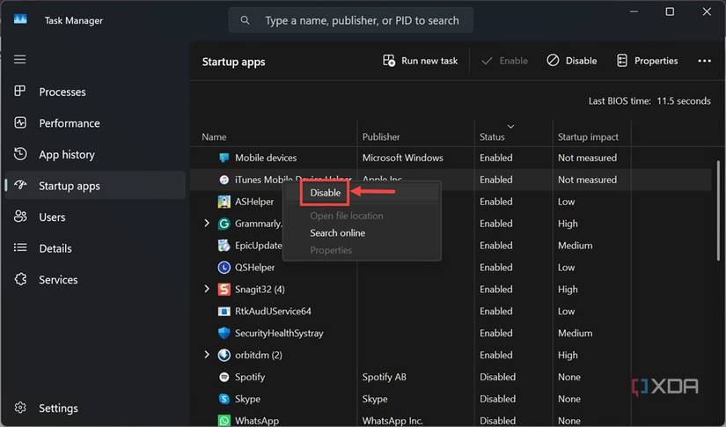Image resolution: width=726 pixels, height=427 pixels.
Task: Click the three-dots more options button
Action: tap(704, 61)
